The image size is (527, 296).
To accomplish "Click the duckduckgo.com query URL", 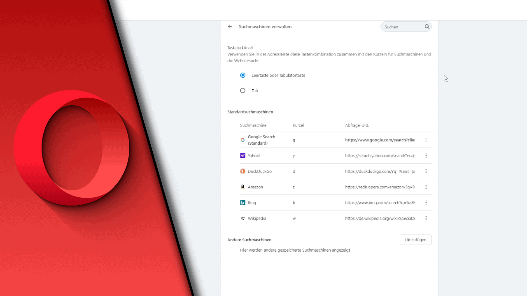I will [380, 171].
